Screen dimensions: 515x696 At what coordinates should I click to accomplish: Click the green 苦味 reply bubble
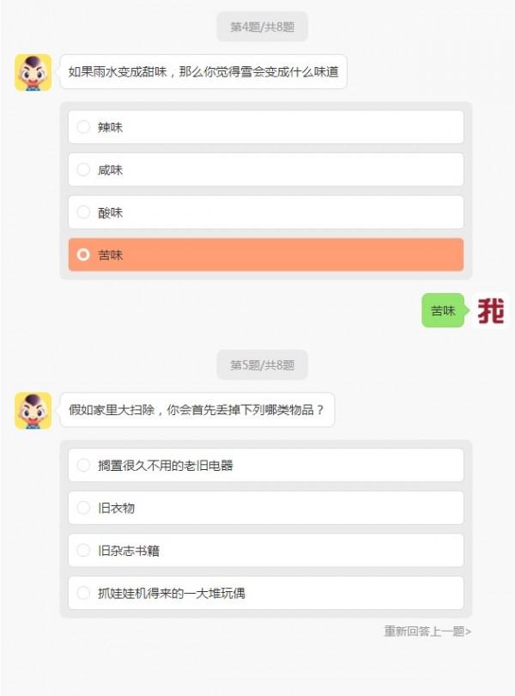[x=444, y=310]
